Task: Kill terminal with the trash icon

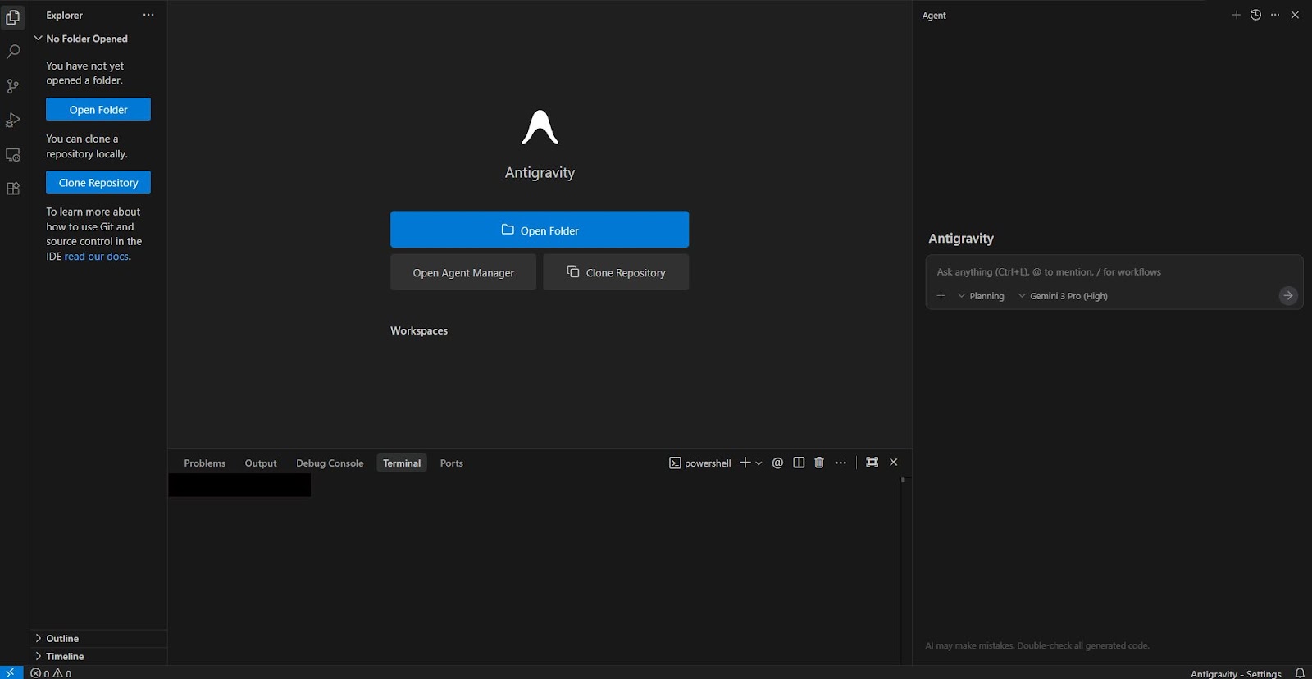Action: point(818,463)
